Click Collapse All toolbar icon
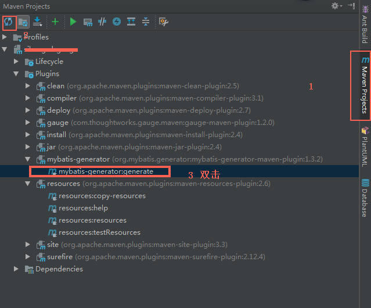The width and height of the screenshot is (371, 308). pyautogui.click(x=146, y=22)
